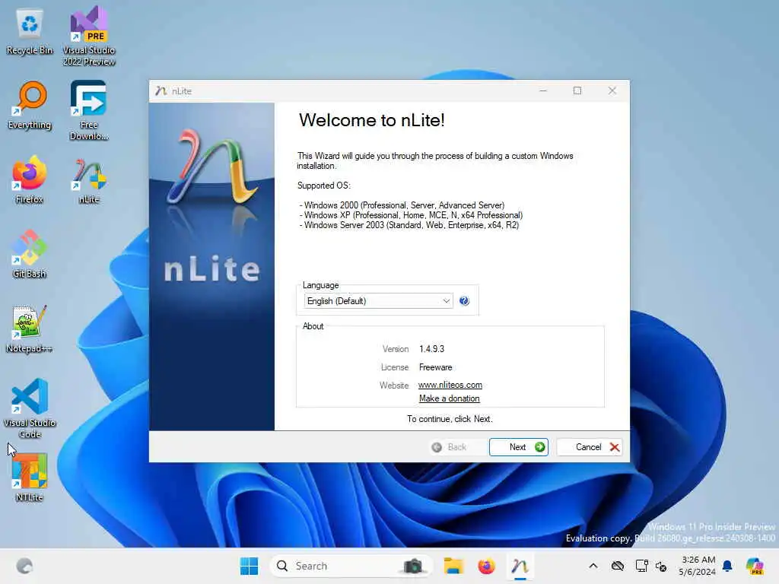The height and width of the screenshot is (584, 779).
Task: Click the camera icon in search box
Action: [x=412, y=566]
